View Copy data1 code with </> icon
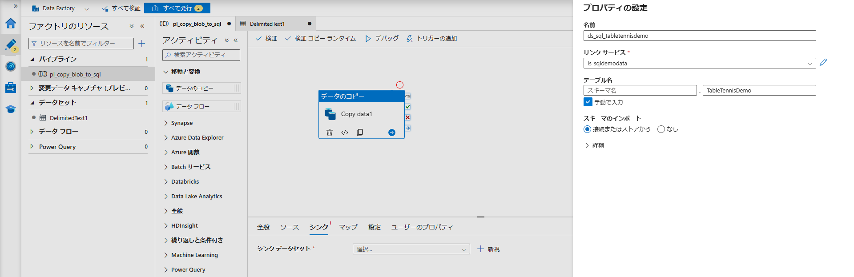This screenshot has height=277, width=854. click(345, 132)
